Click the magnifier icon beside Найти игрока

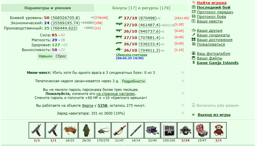194,3
